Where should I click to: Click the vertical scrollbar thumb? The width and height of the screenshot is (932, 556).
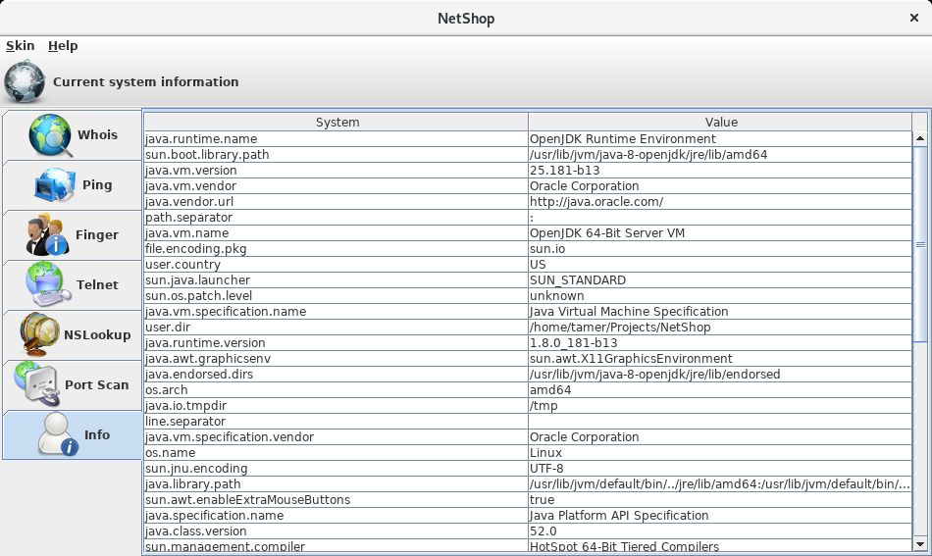click(x=920, y=244)
